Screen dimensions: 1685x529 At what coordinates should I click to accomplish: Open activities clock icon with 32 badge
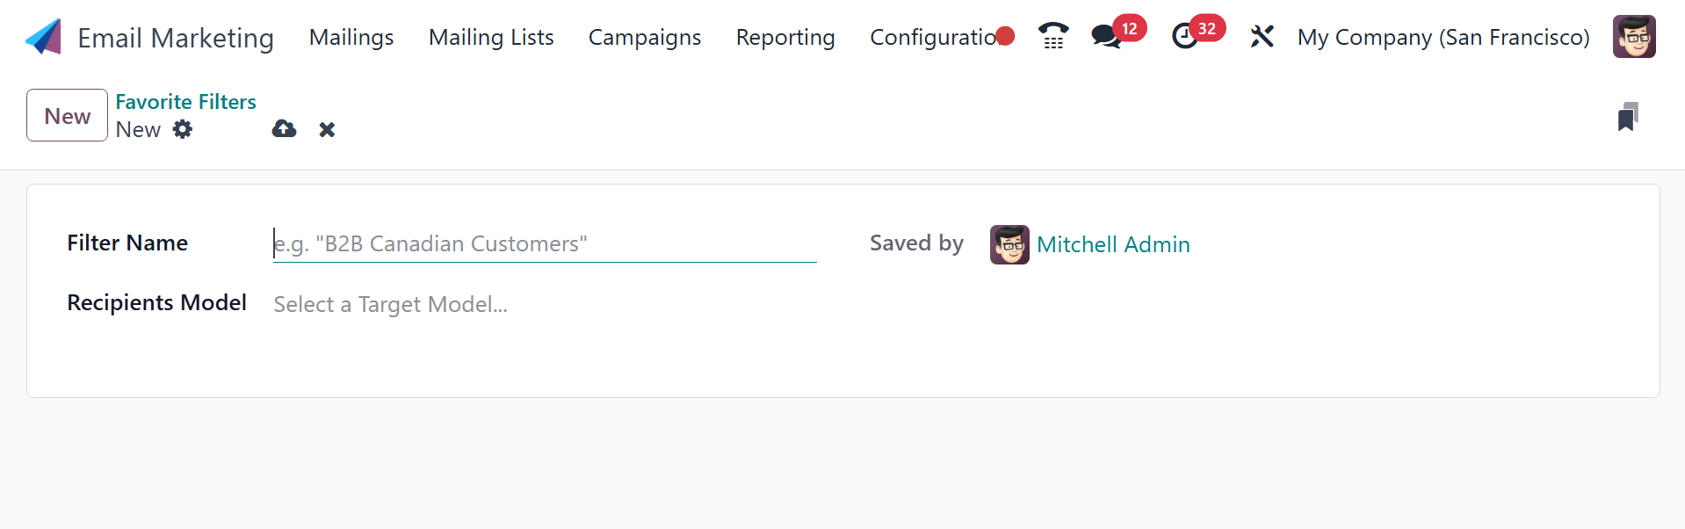pyautogui.click(x=1185, y=37)
